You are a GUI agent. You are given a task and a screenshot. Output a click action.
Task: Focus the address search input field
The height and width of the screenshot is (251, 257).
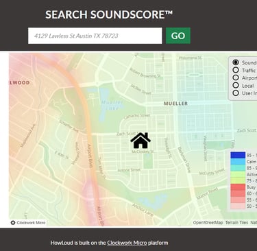tap(95, 36)
